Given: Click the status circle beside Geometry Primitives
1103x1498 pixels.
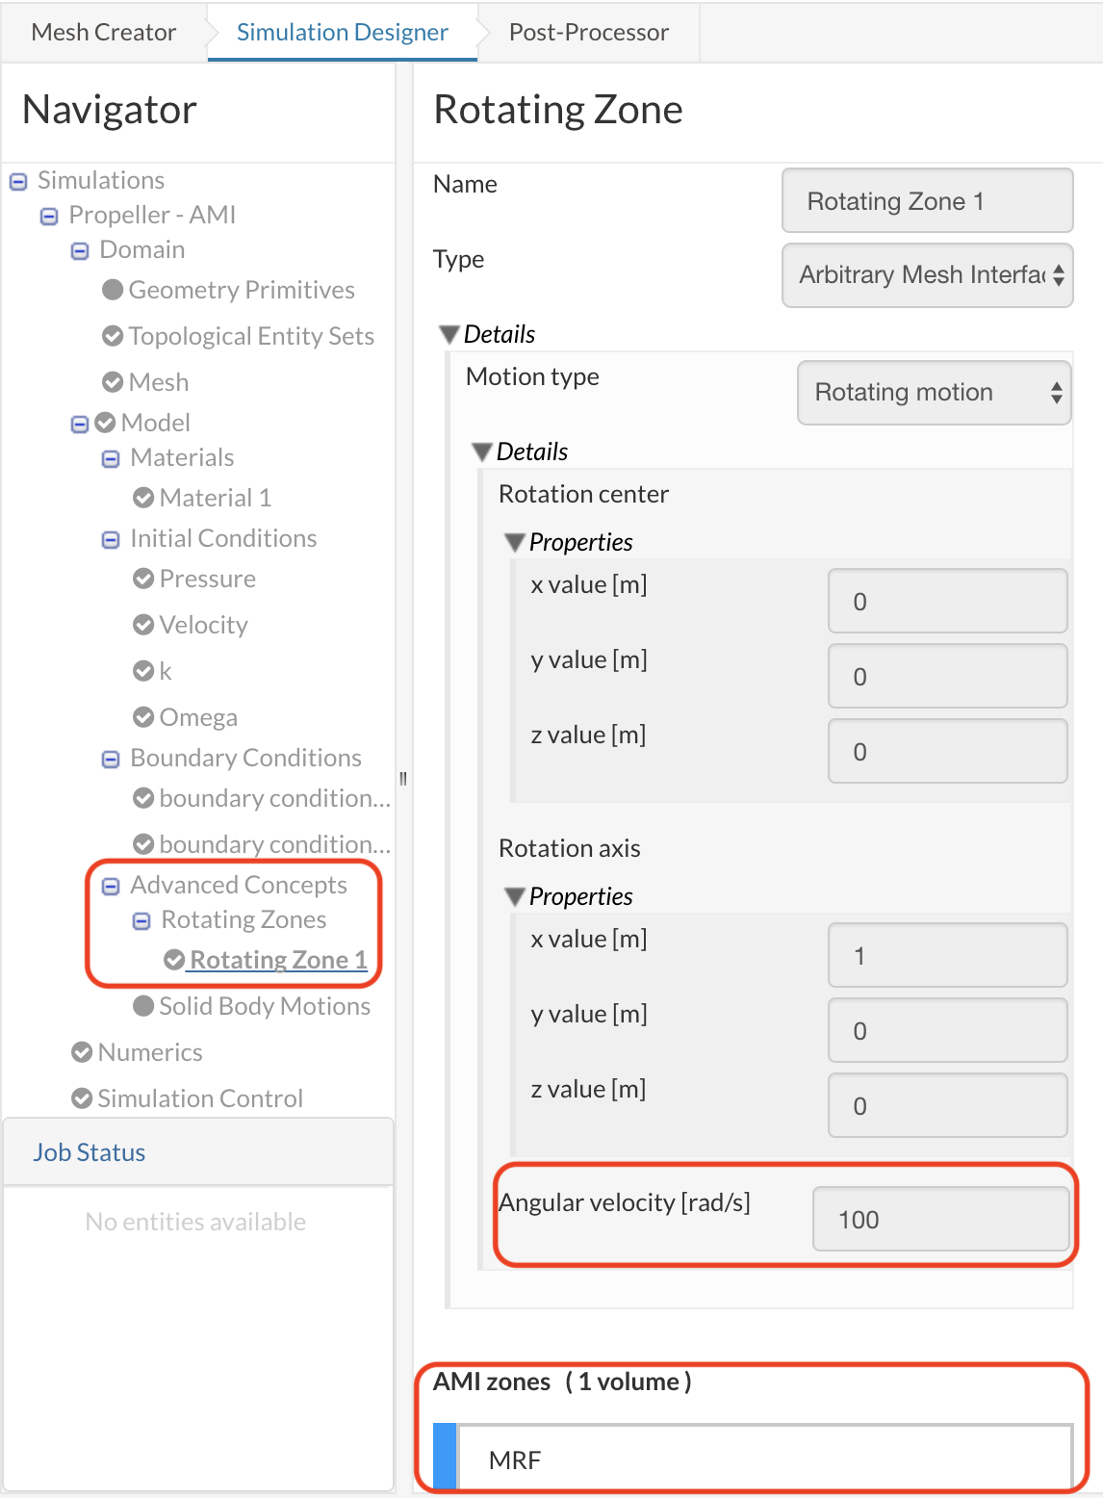Looking at the screenshot, I should click(x=113, y=290).
